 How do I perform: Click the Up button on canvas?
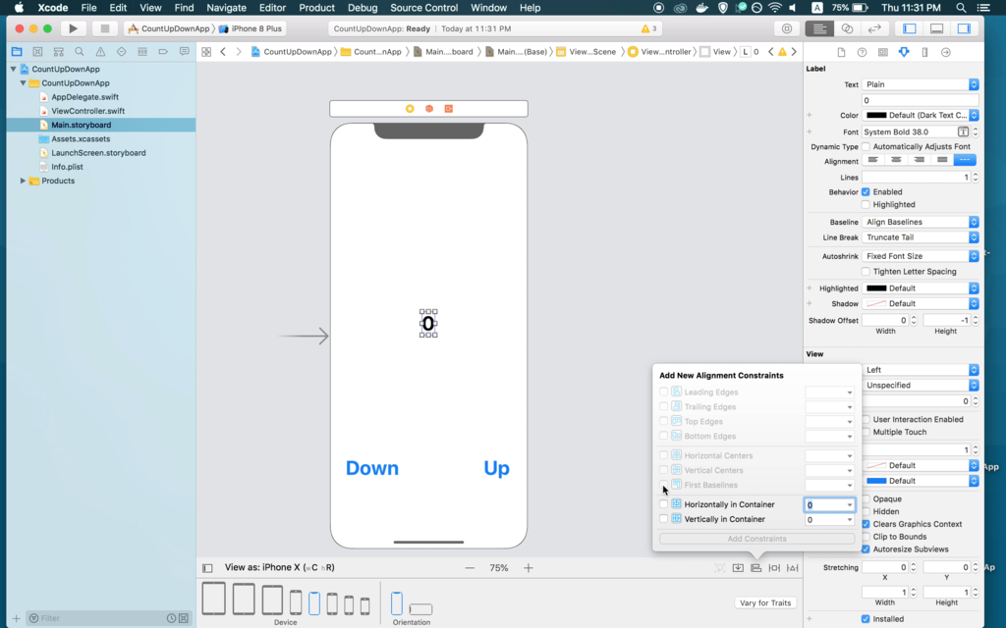pyautogui.click(x=496, y=468)
